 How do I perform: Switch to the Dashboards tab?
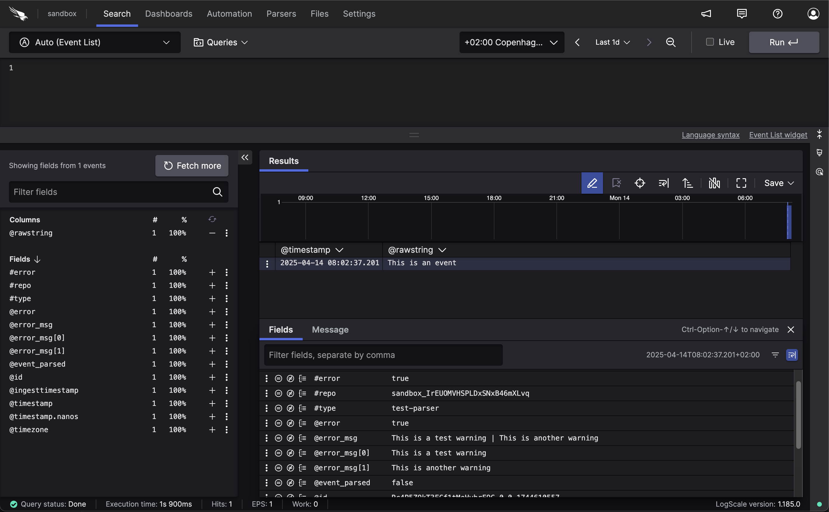click(169, 14)
